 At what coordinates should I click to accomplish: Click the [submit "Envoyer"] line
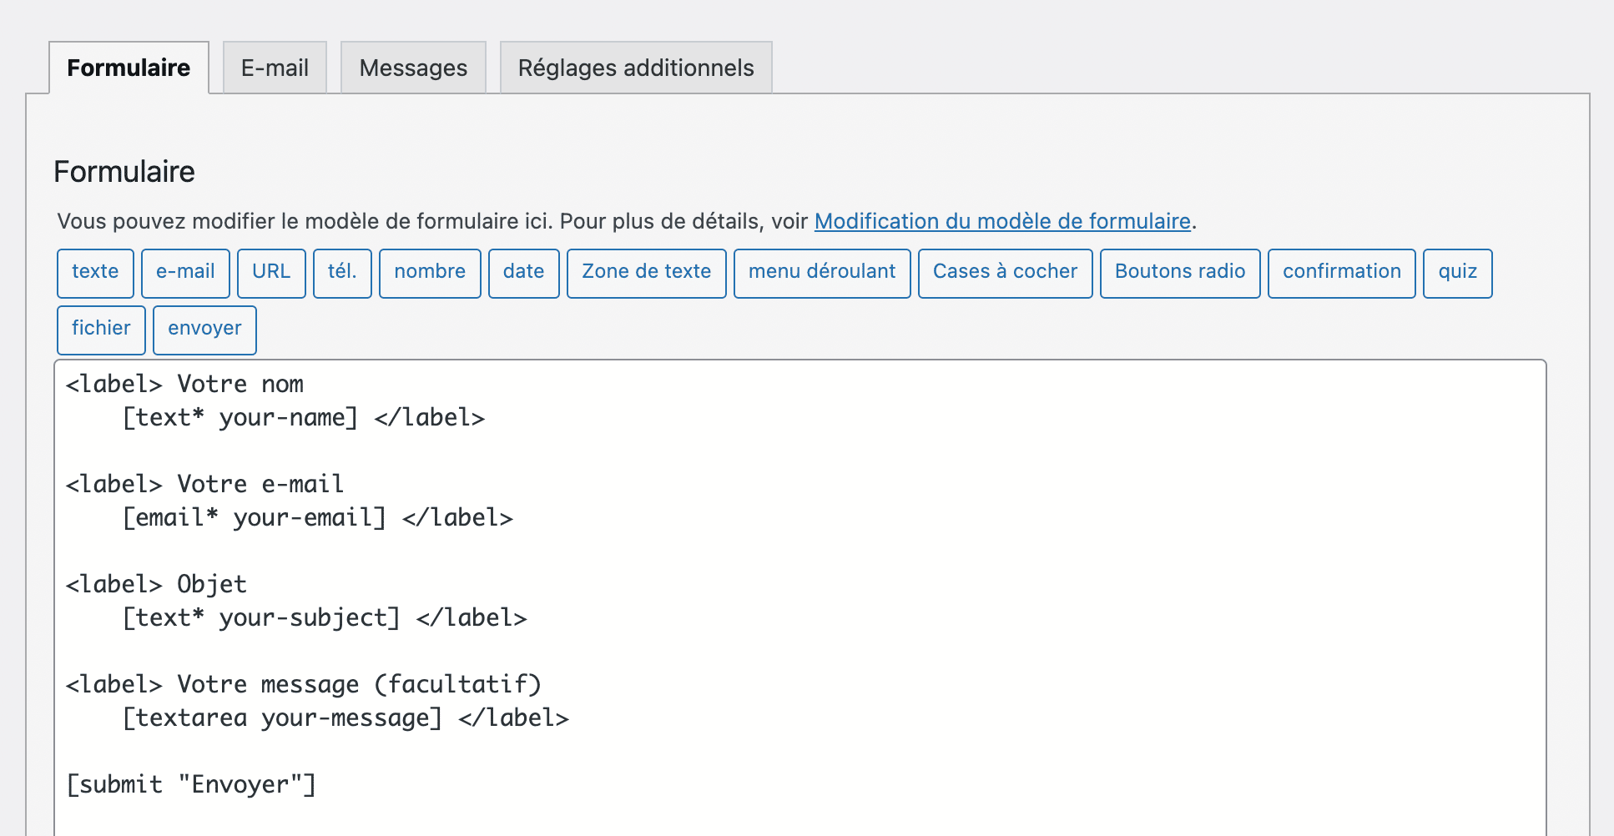coord(191,784)
